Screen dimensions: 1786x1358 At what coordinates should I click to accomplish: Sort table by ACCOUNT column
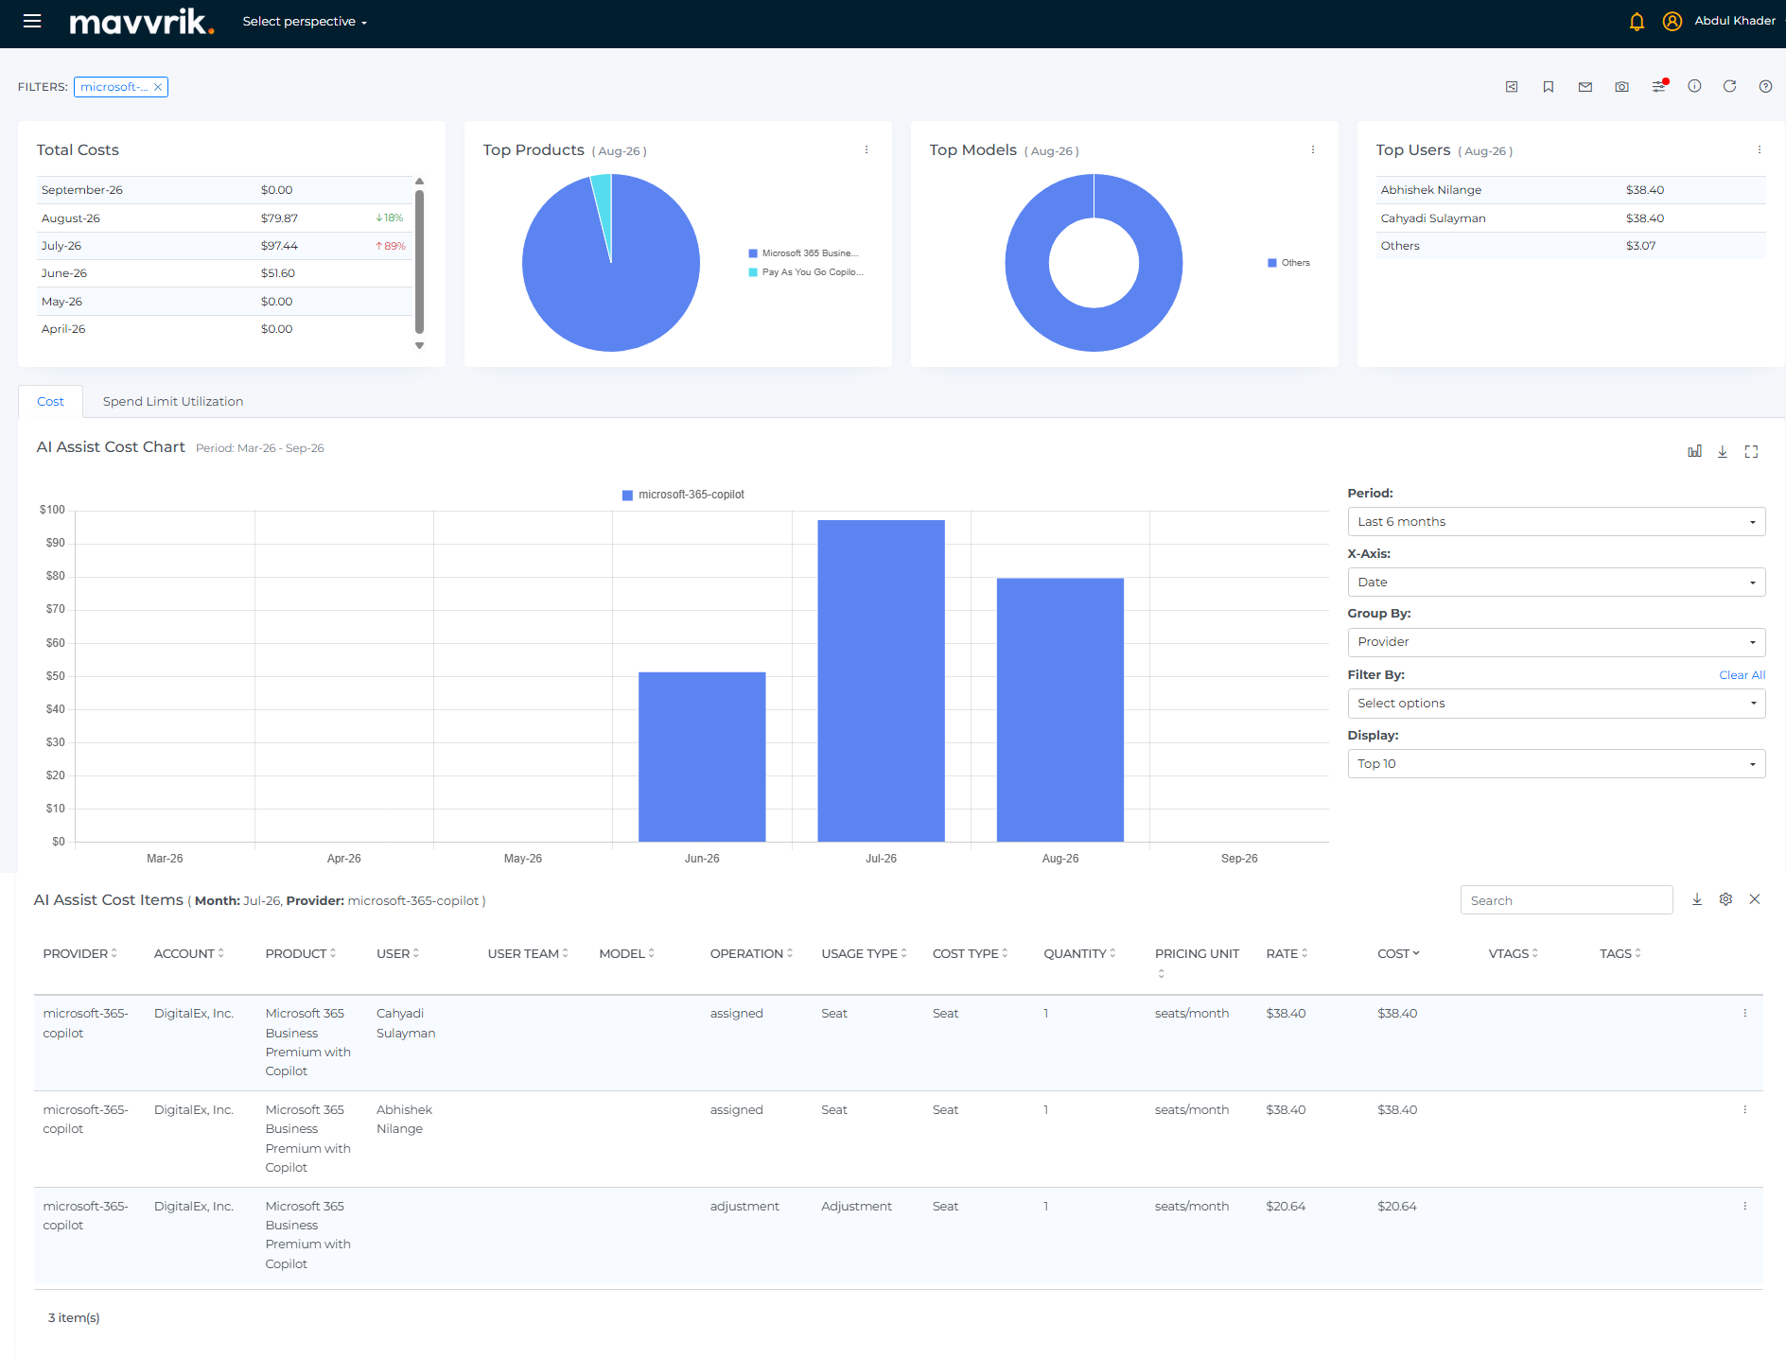[189, 953]
